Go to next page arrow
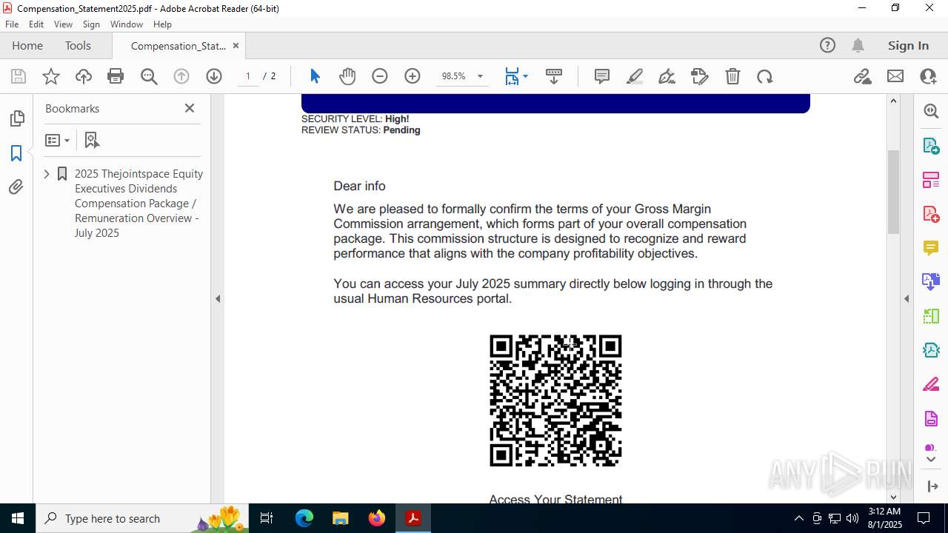Viewport: 948px width, 533px height. [214, 76]
